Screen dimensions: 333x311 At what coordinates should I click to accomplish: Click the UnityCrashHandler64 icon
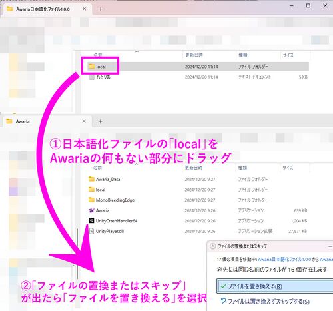(91, 220)
